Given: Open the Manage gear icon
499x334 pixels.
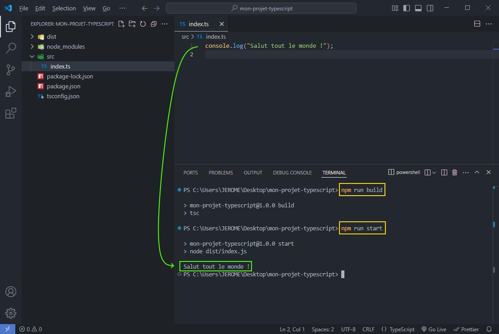Looking at the screenshot, I should coord(10,313).
